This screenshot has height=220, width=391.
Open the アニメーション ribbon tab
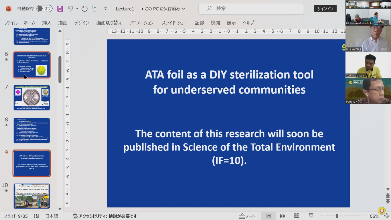click(141, 23)
